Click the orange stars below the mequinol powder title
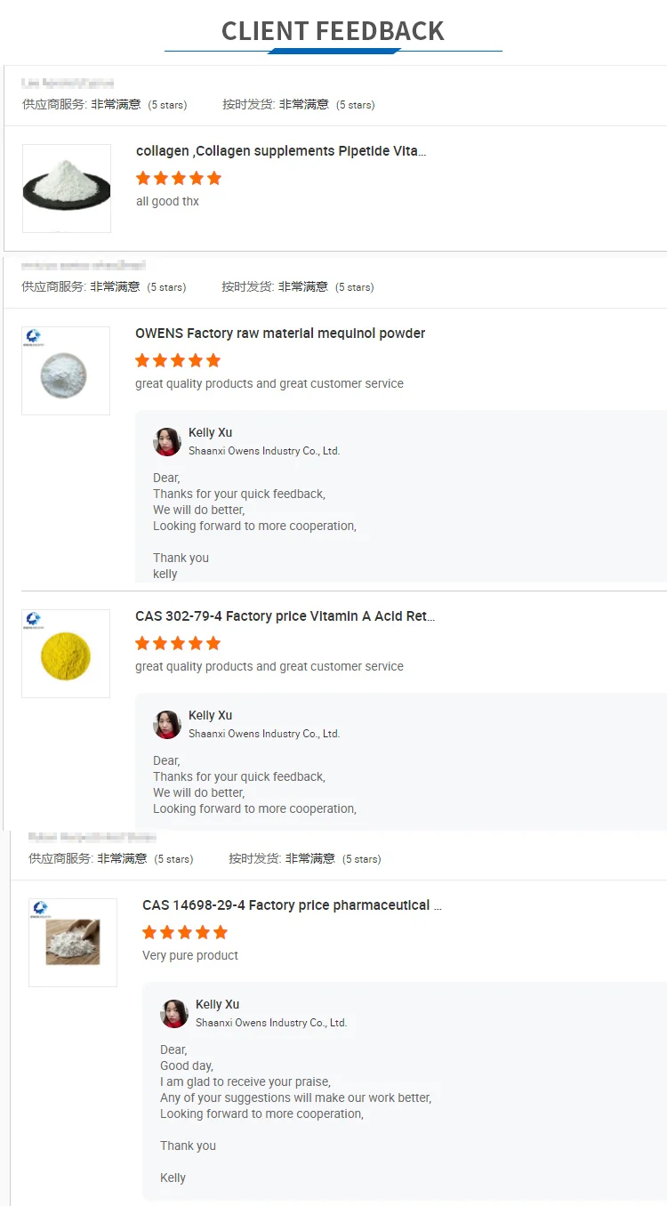This screenshot has height=1206, width=667. pyautogui.click(x=177, y=360)
